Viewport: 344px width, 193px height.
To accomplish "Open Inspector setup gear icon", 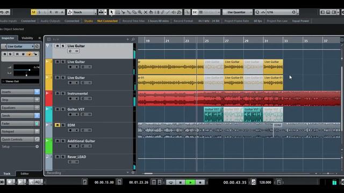I will (x=37, y=146).
